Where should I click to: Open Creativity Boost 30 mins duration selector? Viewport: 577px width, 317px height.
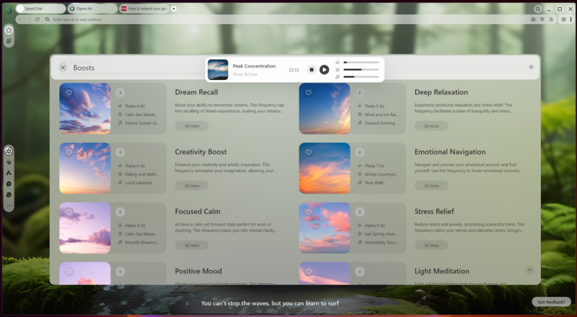192,186
